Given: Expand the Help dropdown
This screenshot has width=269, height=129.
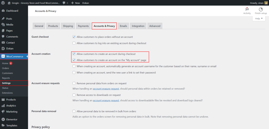Looking at the screenshot, I should [259, 19].
